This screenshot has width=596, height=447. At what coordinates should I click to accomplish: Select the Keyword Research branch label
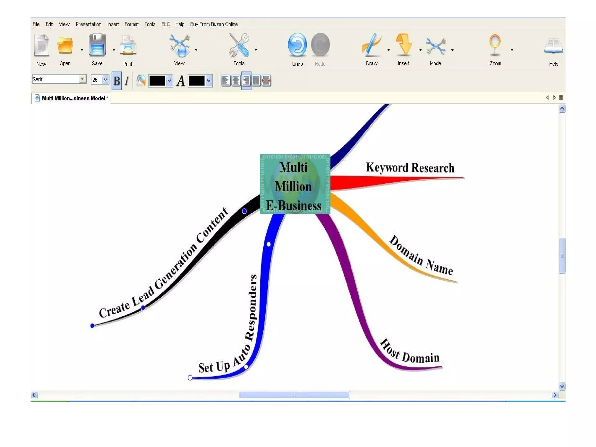pyautogui.click(x=410, y=168)
